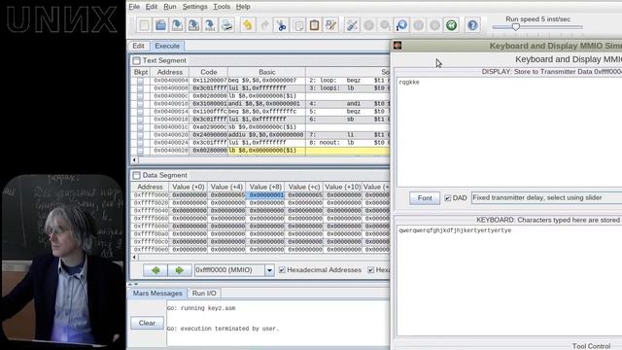Open the Settings menu
The image size is (622, 350).
click(x=194, y=7)
